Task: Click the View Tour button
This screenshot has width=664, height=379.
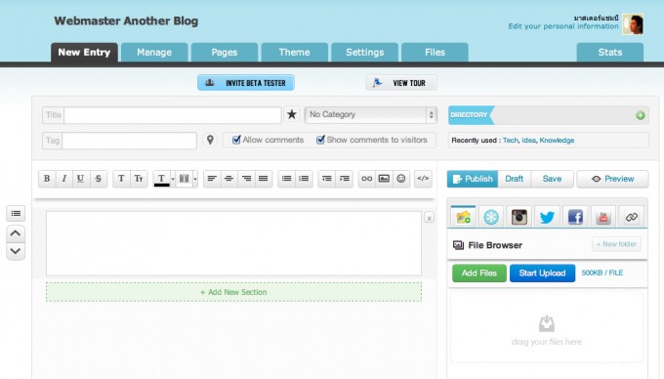Action: (x=401, y=83)
